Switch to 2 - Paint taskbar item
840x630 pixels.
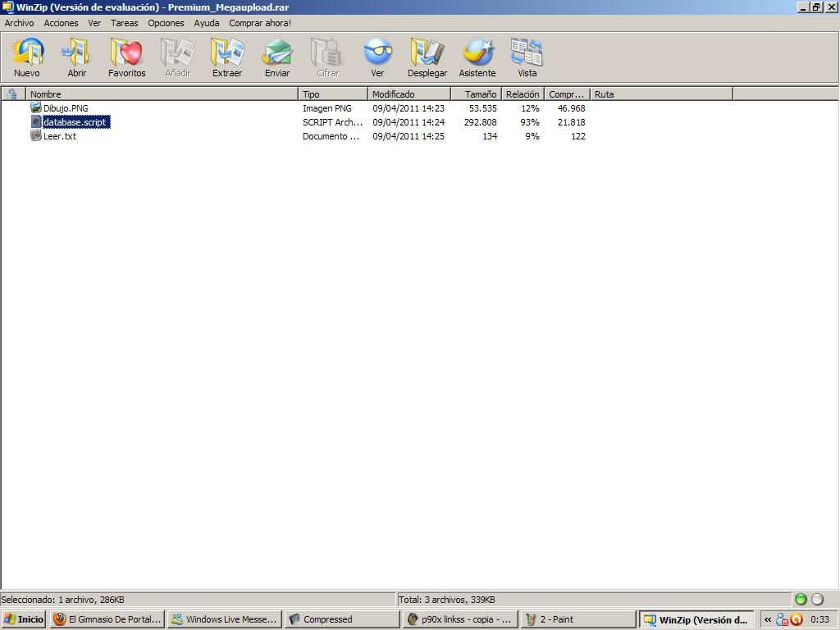coord(577,619)
